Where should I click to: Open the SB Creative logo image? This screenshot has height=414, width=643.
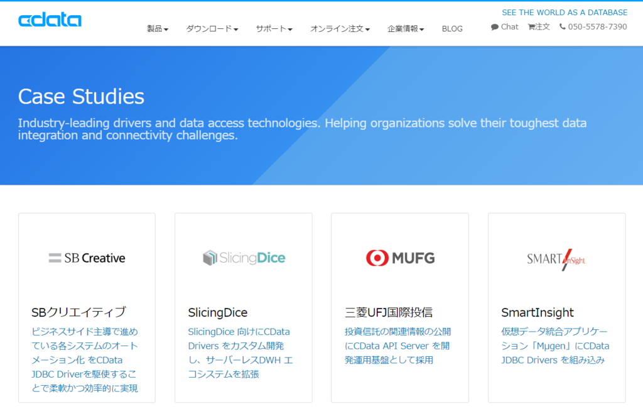[87, 258]
